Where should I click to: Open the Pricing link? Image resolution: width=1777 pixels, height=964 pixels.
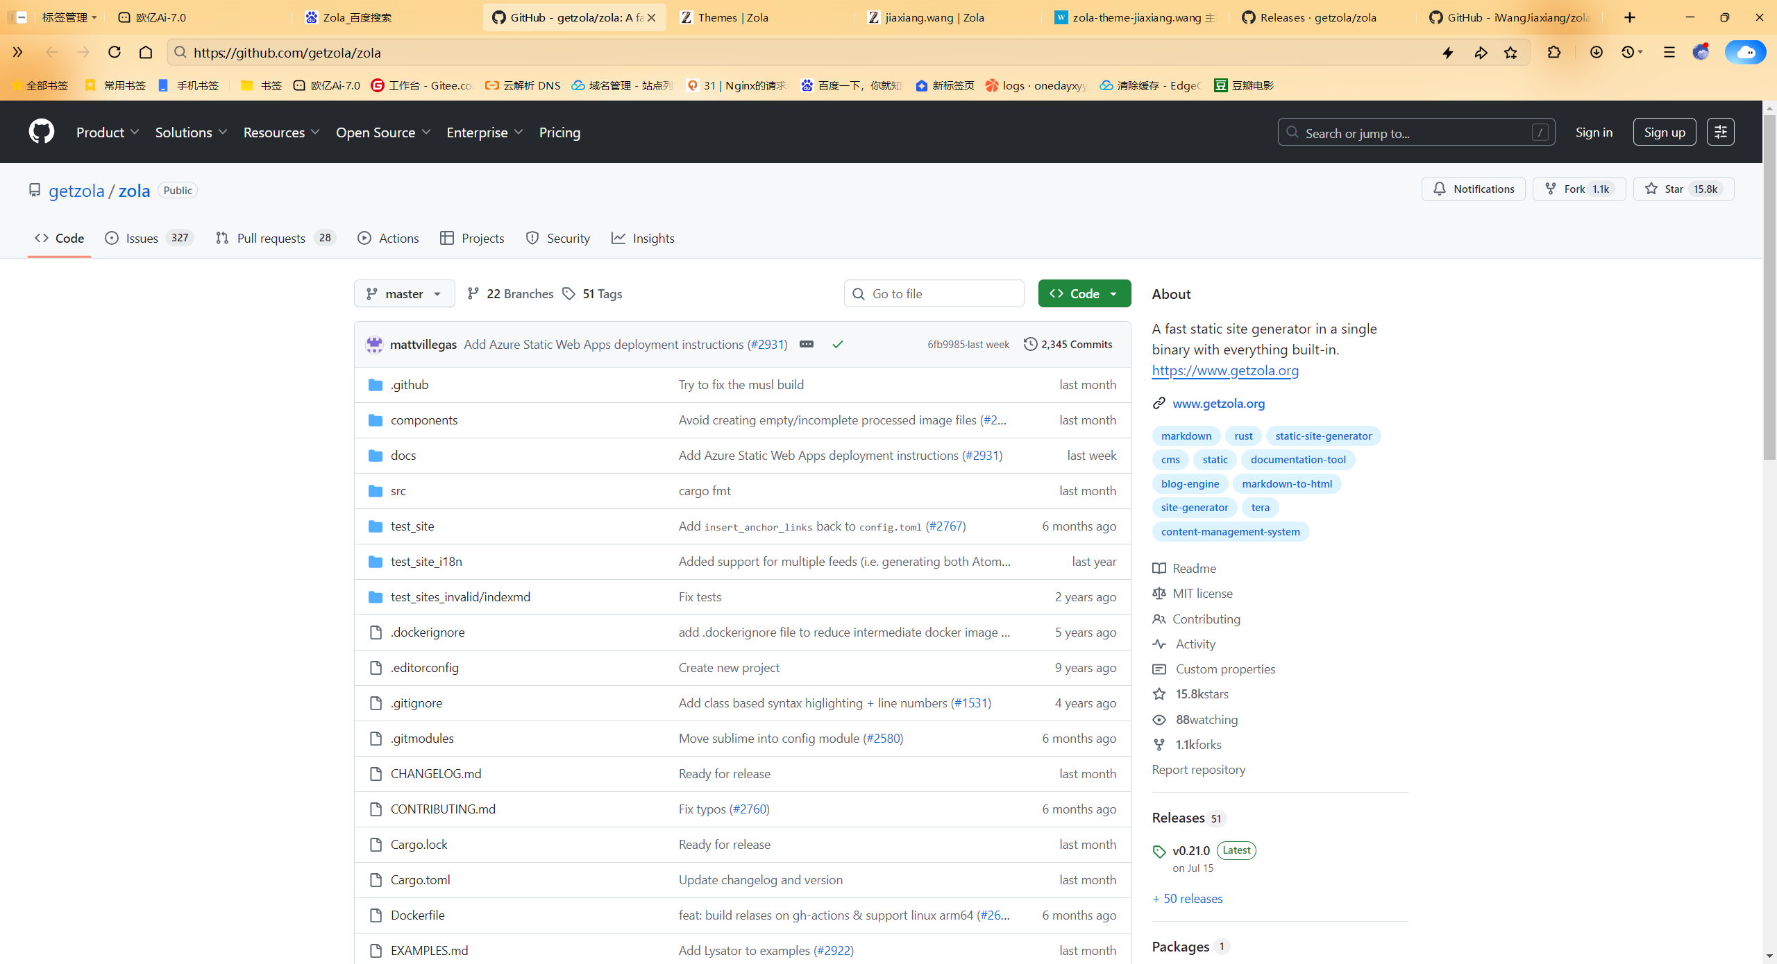point(559,132)
